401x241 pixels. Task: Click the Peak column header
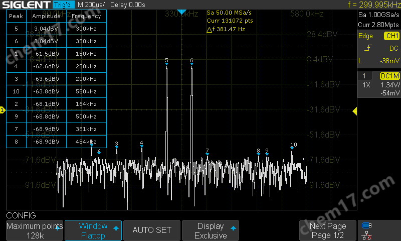click(16, 16)
